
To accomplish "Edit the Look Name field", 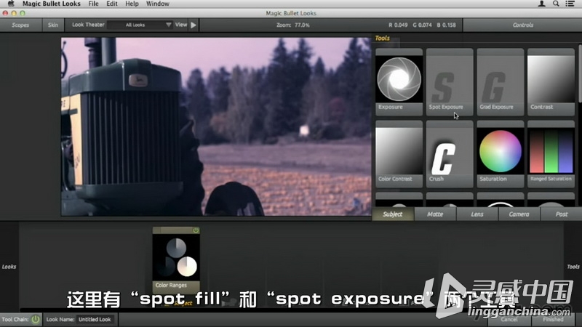I will click(x=96, y=319).
